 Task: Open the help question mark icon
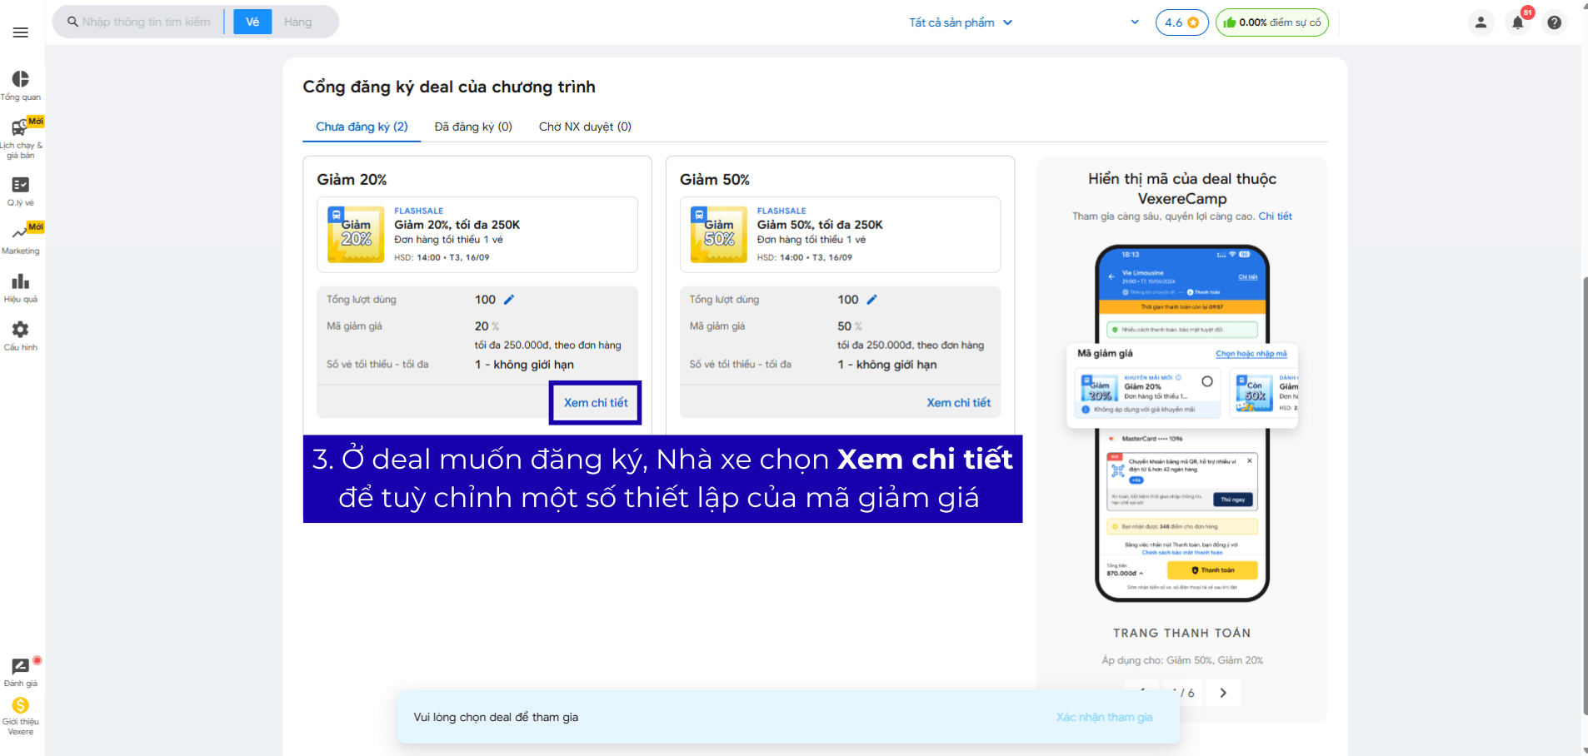point(1554,22)
